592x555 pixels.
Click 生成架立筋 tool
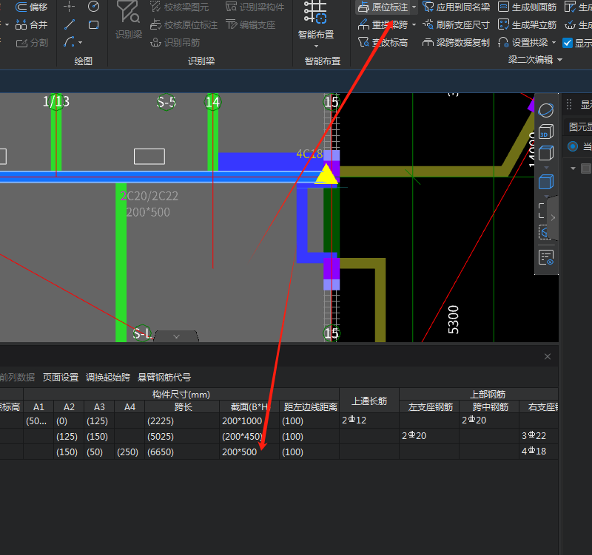pos(527,25)
